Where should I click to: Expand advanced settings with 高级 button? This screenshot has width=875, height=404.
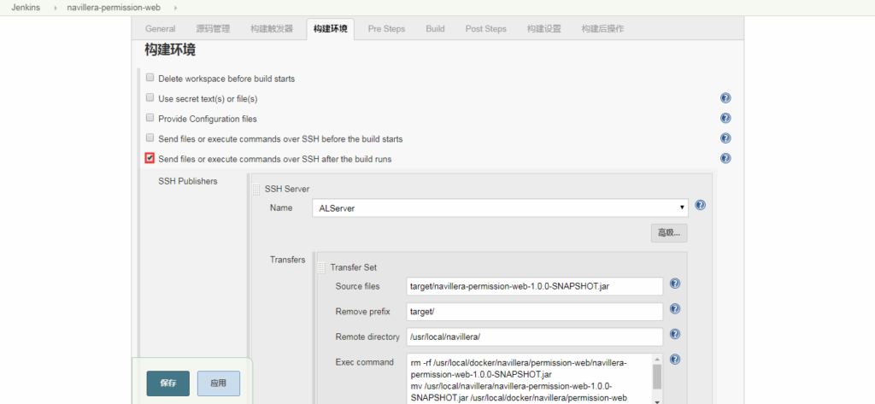(x=668, y=232)
